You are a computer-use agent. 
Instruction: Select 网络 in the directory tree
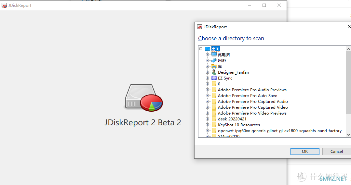222,60
